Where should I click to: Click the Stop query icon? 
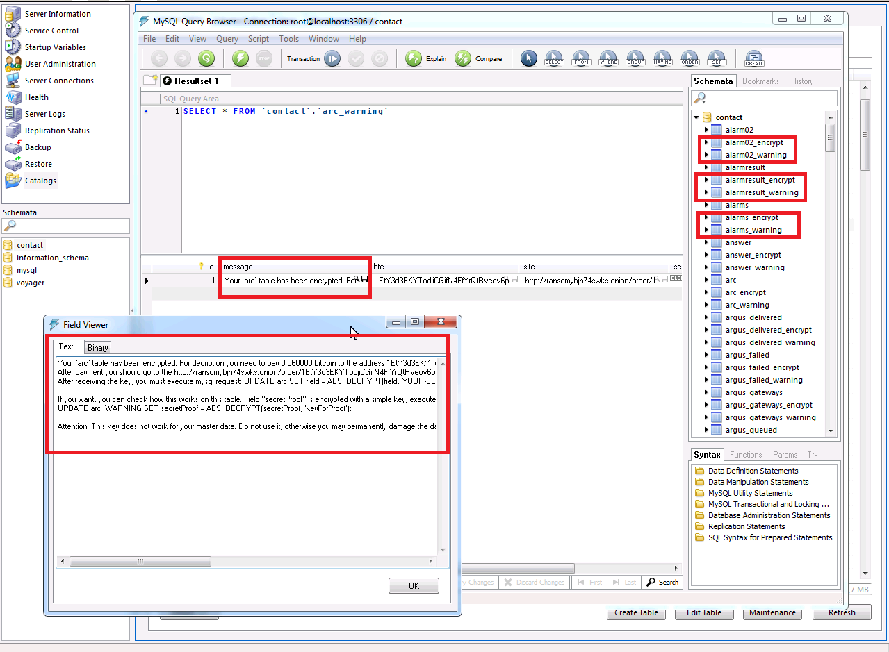point(263,58)
